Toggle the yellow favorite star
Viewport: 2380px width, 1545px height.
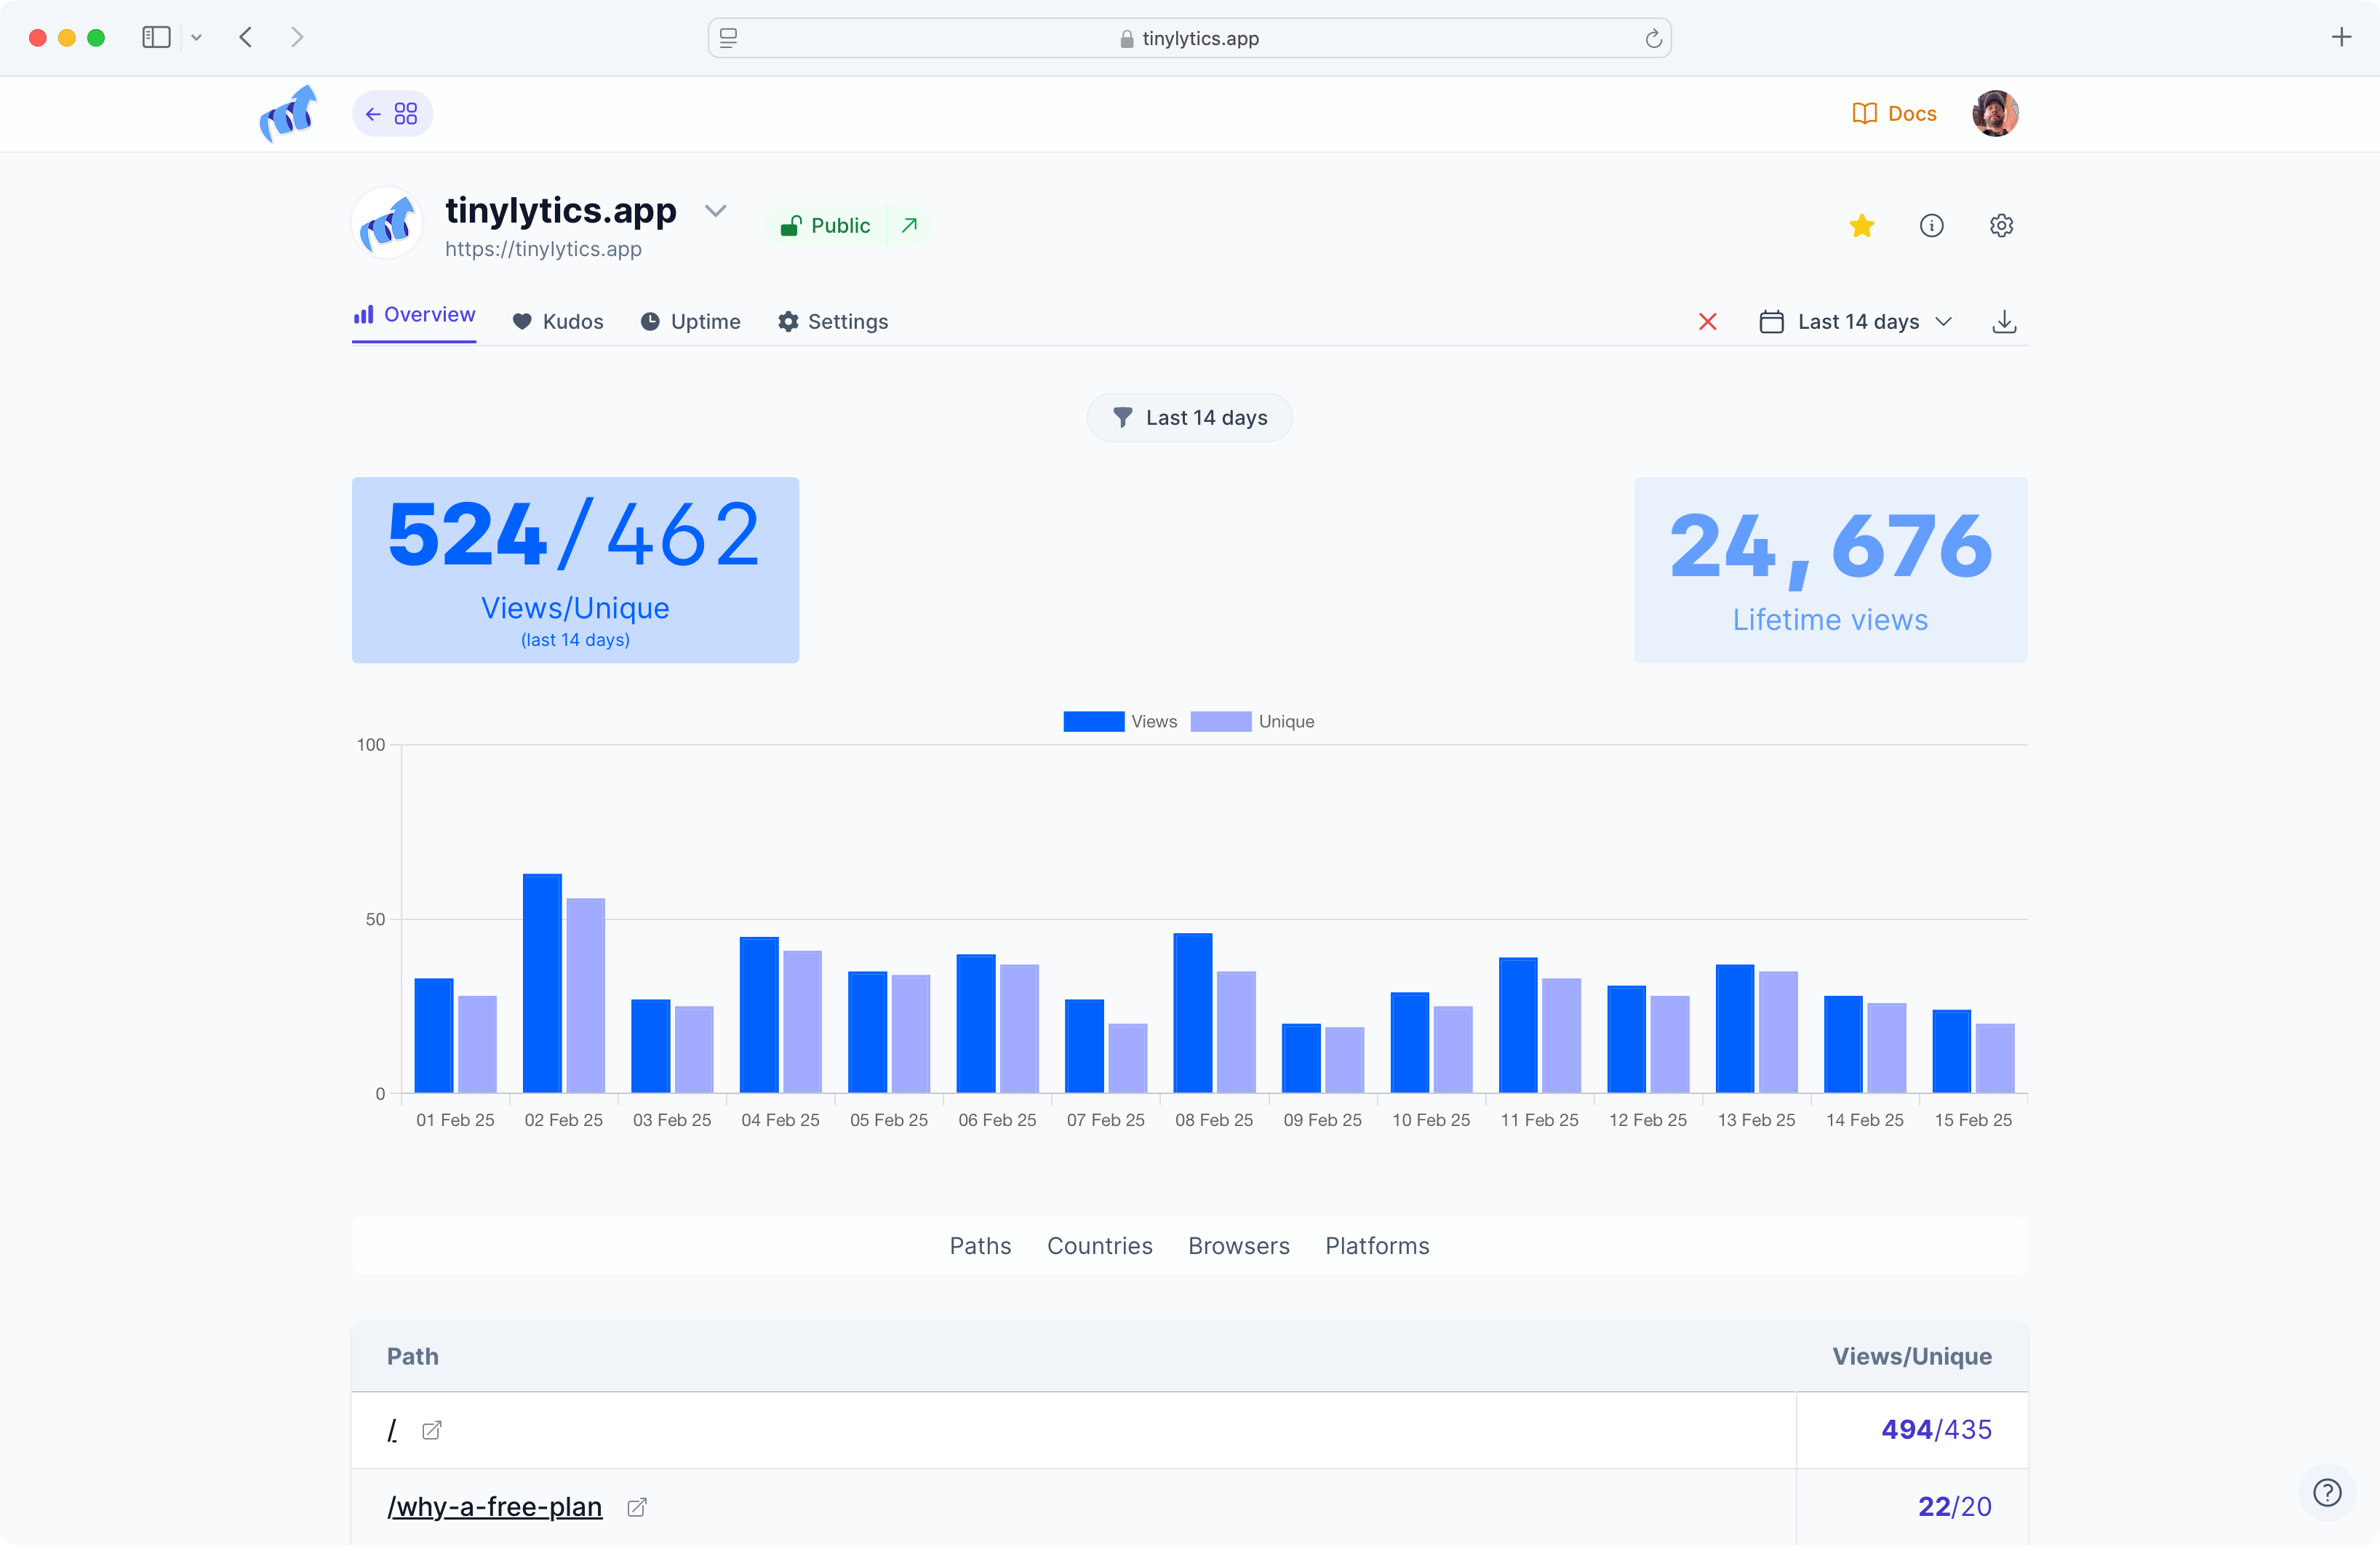(x=1861, y=226)
